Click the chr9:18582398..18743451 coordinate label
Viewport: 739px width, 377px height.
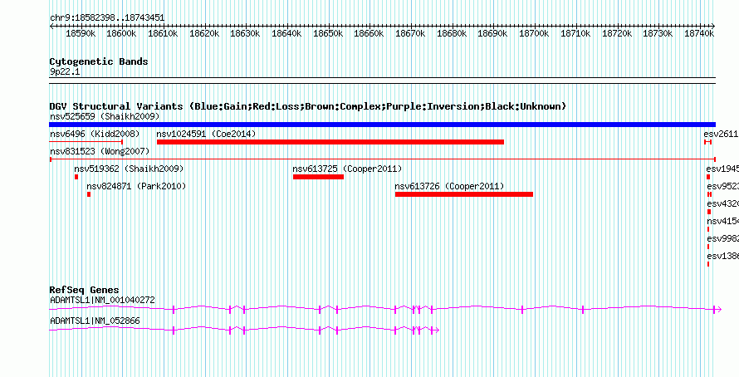click(107, 18)
